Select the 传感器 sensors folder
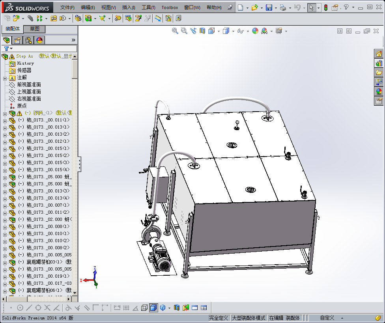Screen dimensions: 385x323 (x=24, y=71)
